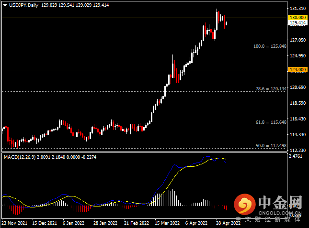Image resolution: width=309 pixels, height=228 pixels.
Task: Select date label 15 Dec 2021
Action: coord(45,223)
